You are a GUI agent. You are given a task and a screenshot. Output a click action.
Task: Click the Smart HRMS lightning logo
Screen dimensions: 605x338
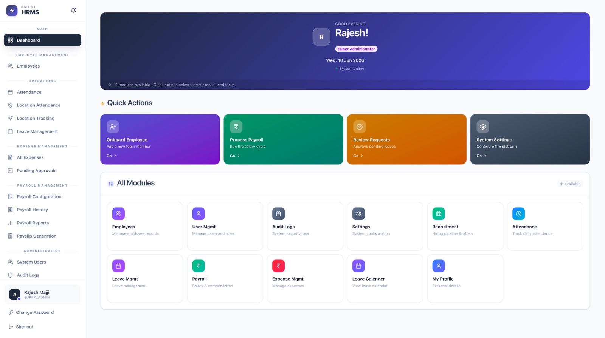12,11
